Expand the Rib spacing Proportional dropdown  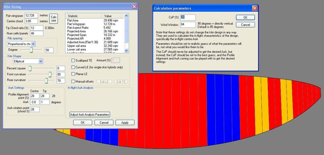point(34,44)
